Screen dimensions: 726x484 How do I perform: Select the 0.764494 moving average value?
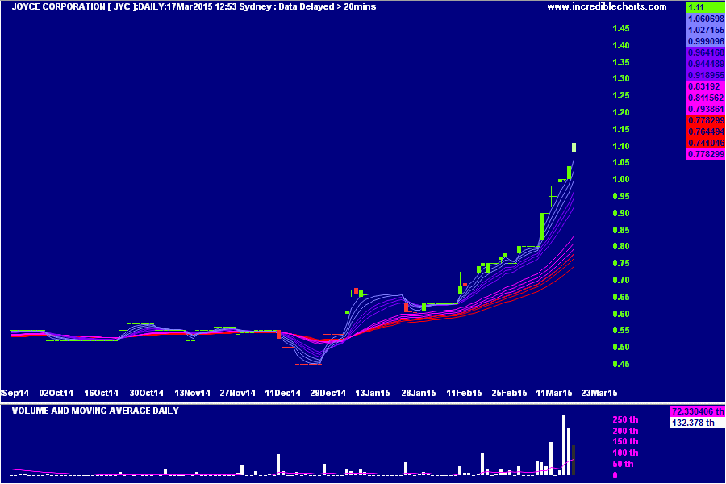[706, 131]
